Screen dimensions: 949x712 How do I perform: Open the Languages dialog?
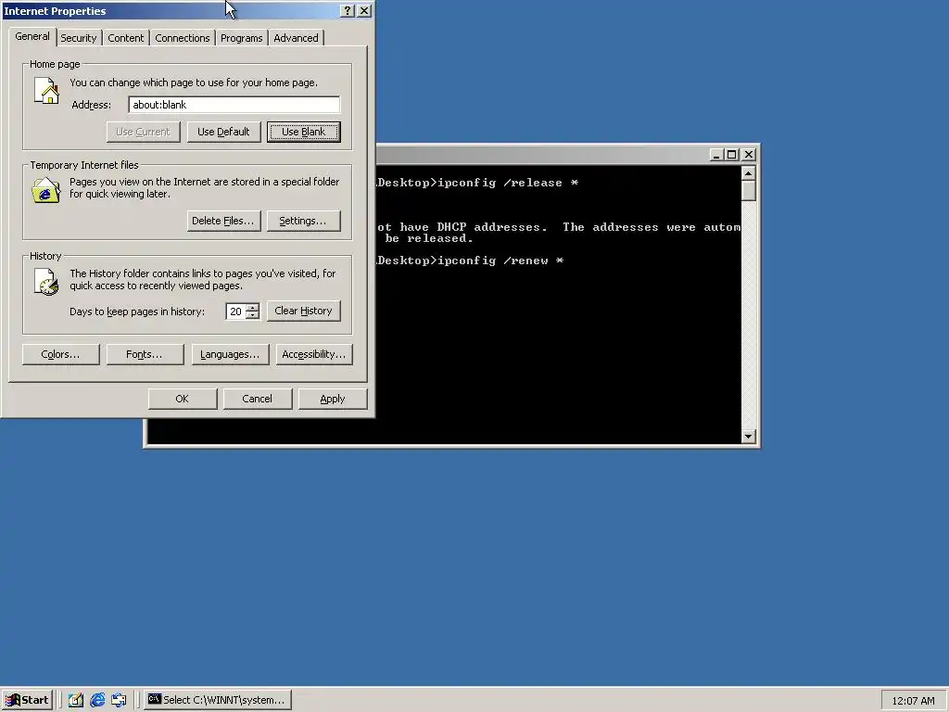[x=230, y=354]
